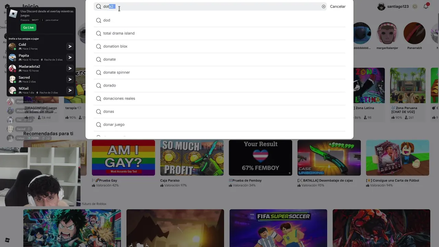Screen dimensions: 439x247
Task: Invite Cold using the arrow button
Action: pos(70,46)
